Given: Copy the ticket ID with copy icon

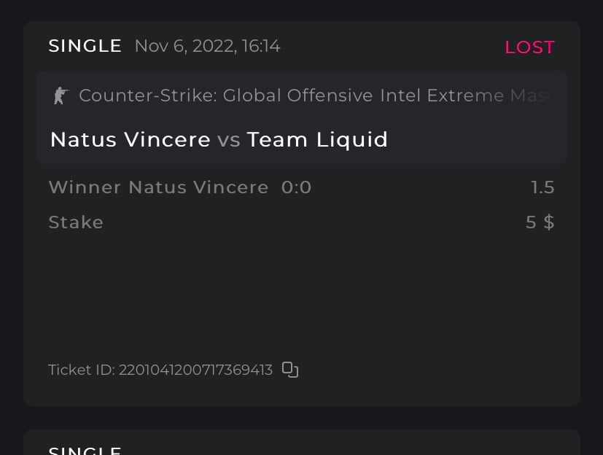Looking at the screenshot, I should pos(290,370).
